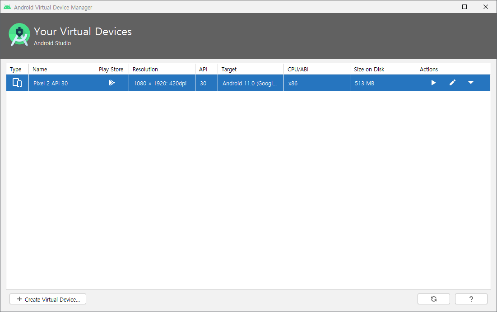Screen dimensions: 497x312
Task: Click the Actions column header
Action: [453, 69]
